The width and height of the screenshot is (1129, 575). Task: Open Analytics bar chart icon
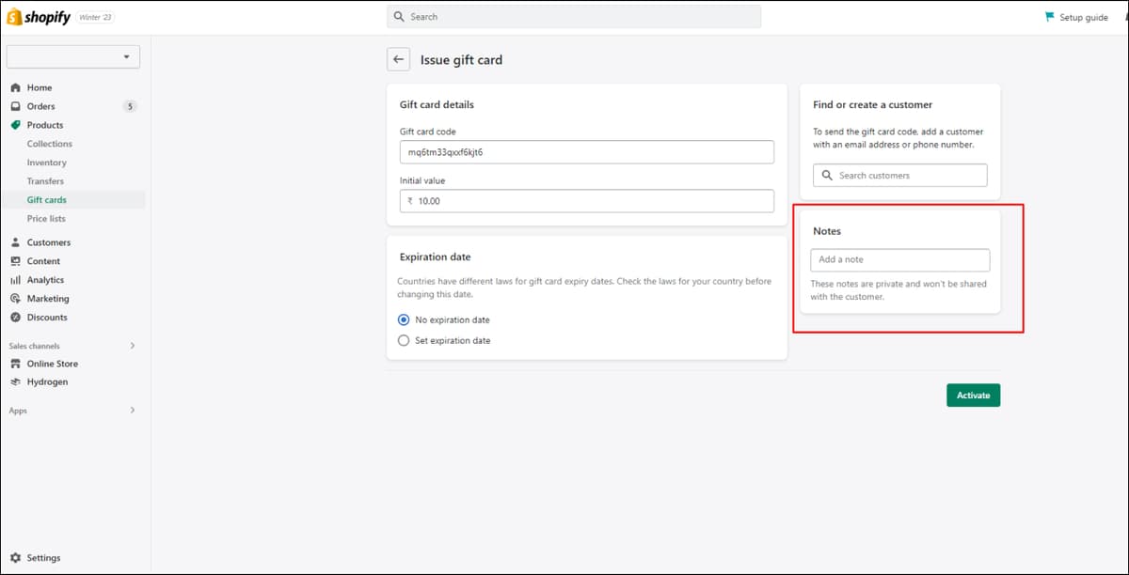click(15, 280)
